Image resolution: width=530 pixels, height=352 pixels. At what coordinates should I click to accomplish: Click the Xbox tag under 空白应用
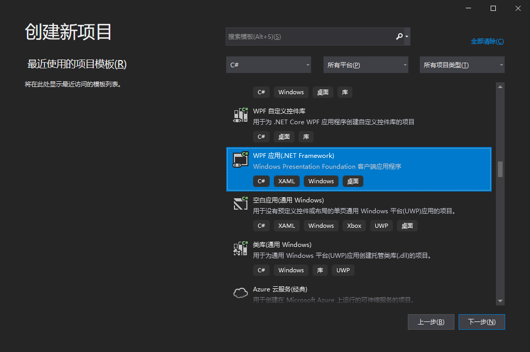[354, 226]
